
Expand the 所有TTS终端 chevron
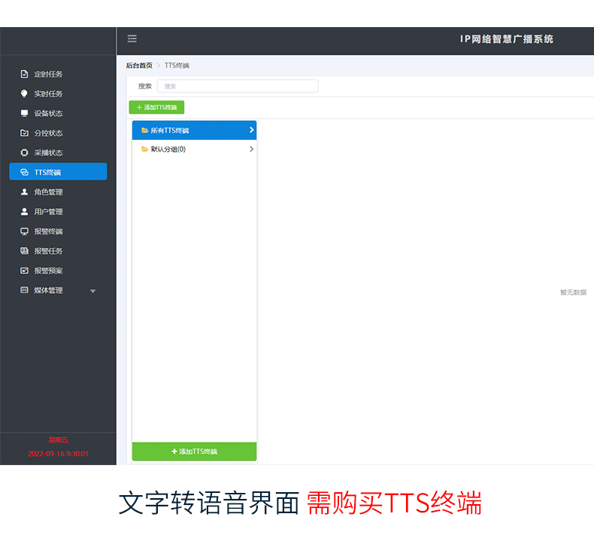(x=251, y=130)
